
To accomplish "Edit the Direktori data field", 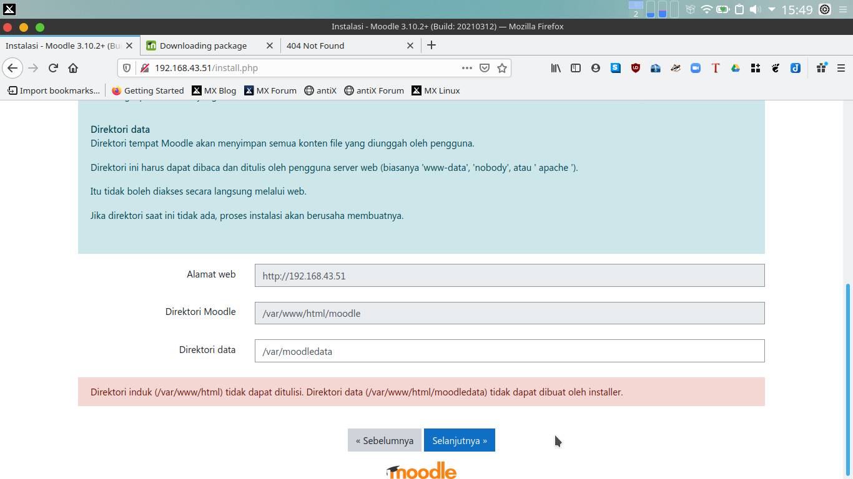I will (x=510, y=351).
